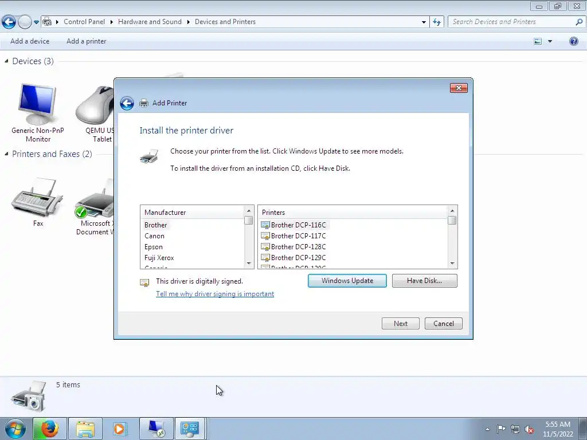Close the Add Printer dialog with X
Viewport: 587px width, 440px height.
pyautogui.click(x=459, y=88)
